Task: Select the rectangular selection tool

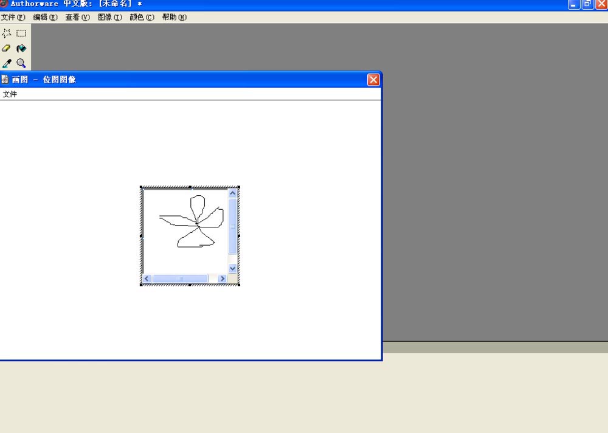Action: pos(21,33)
